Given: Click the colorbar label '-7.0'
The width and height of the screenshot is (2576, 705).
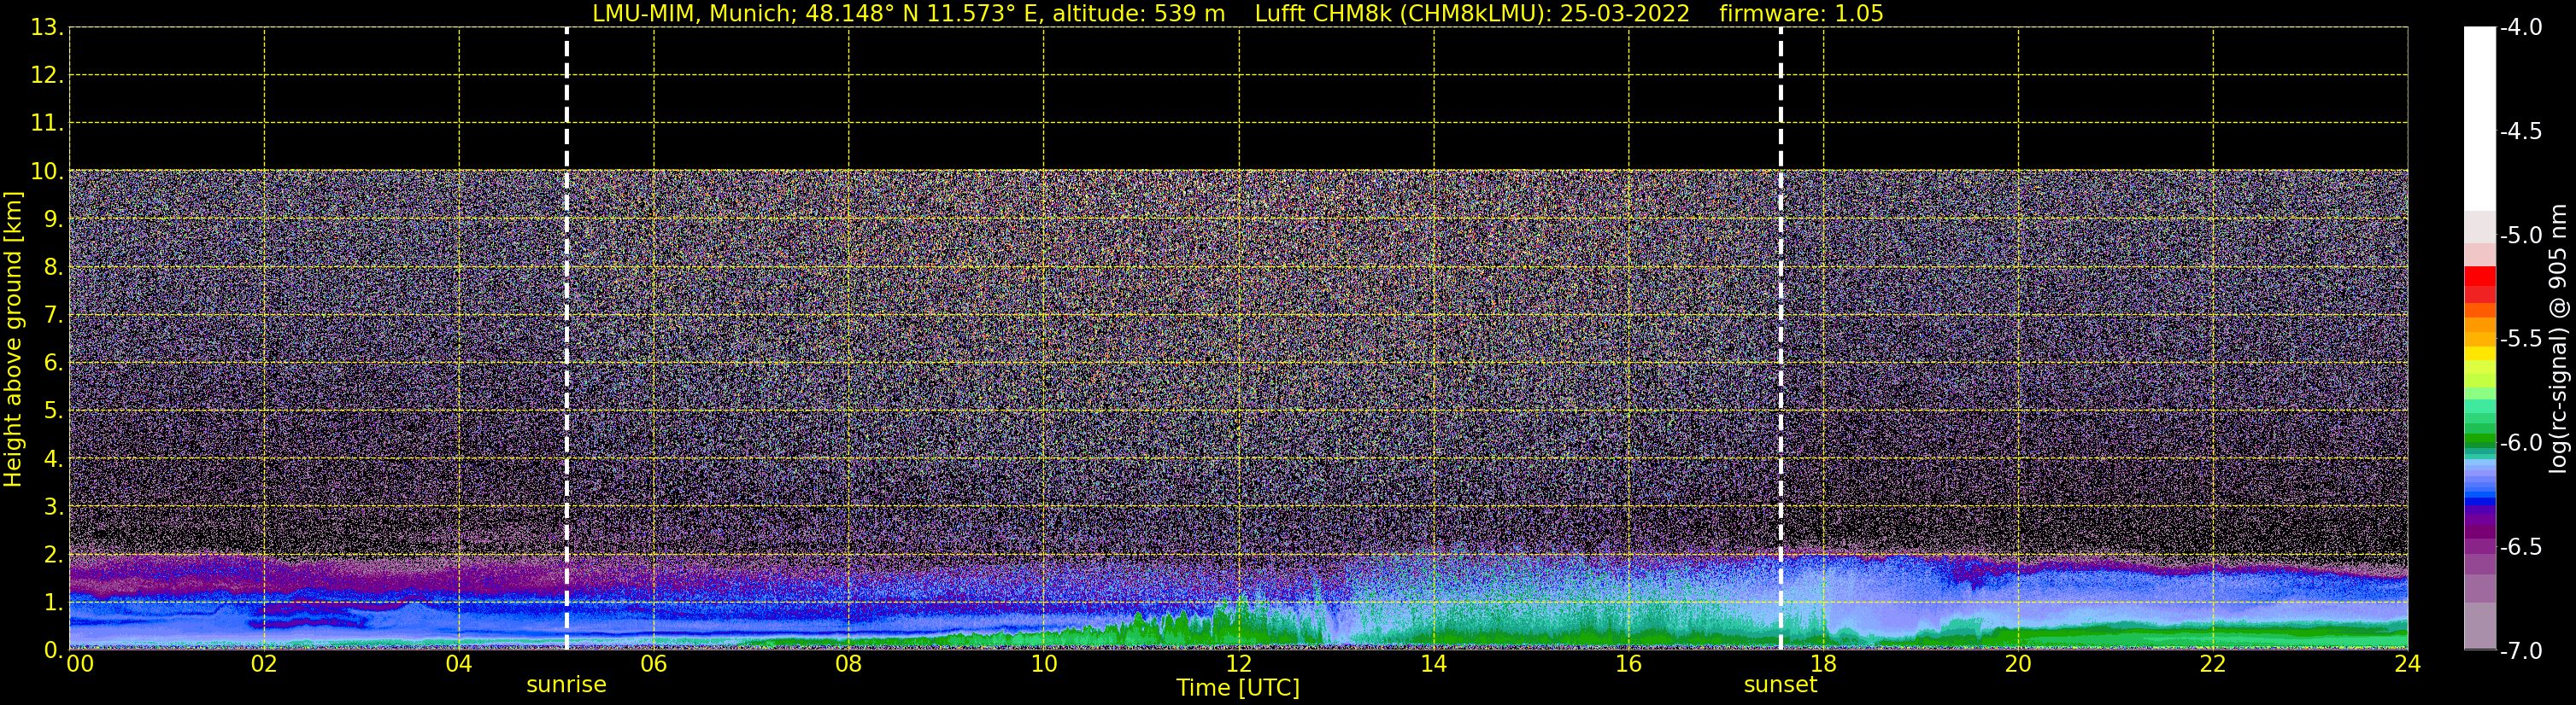Looking at the screenshot, I should (2520, 651).
